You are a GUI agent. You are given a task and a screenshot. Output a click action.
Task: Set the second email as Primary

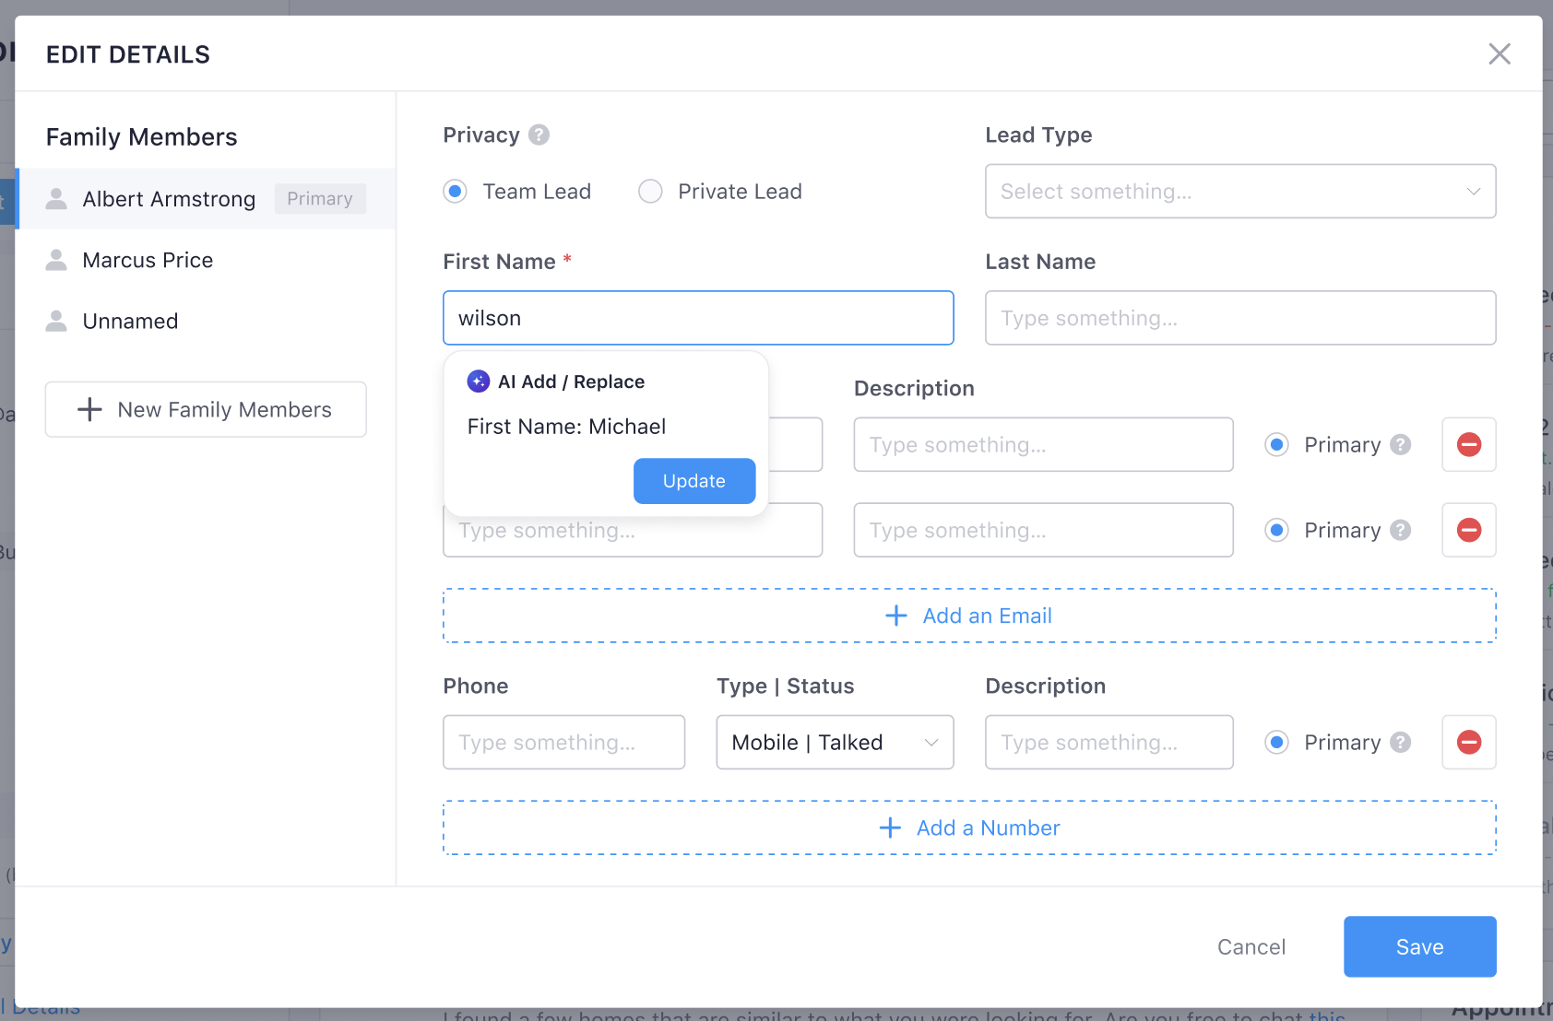[x=1276, y=530]
